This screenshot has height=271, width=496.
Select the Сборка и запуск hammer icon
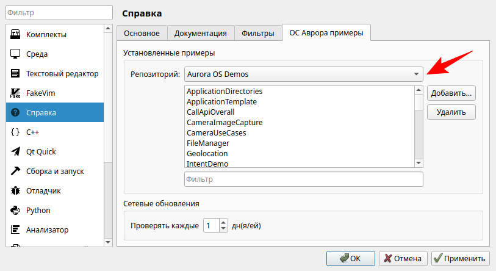[16, 171]
